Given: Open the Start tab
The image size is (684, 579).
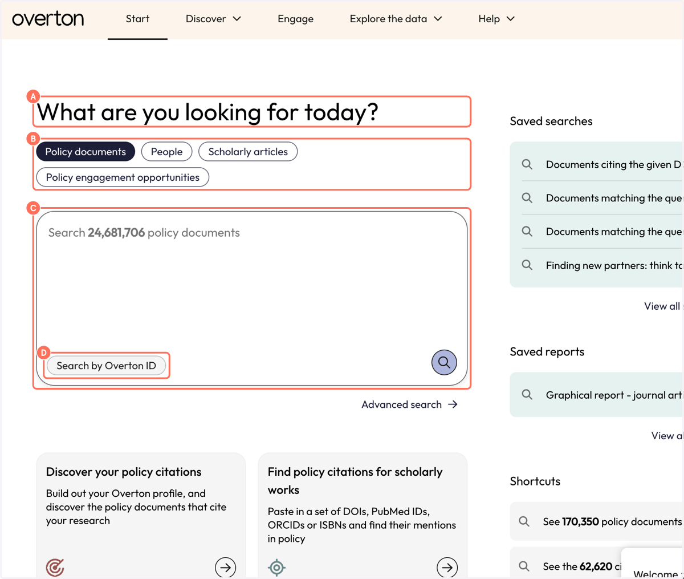Looking at the screenshot, I should point(137,19).
